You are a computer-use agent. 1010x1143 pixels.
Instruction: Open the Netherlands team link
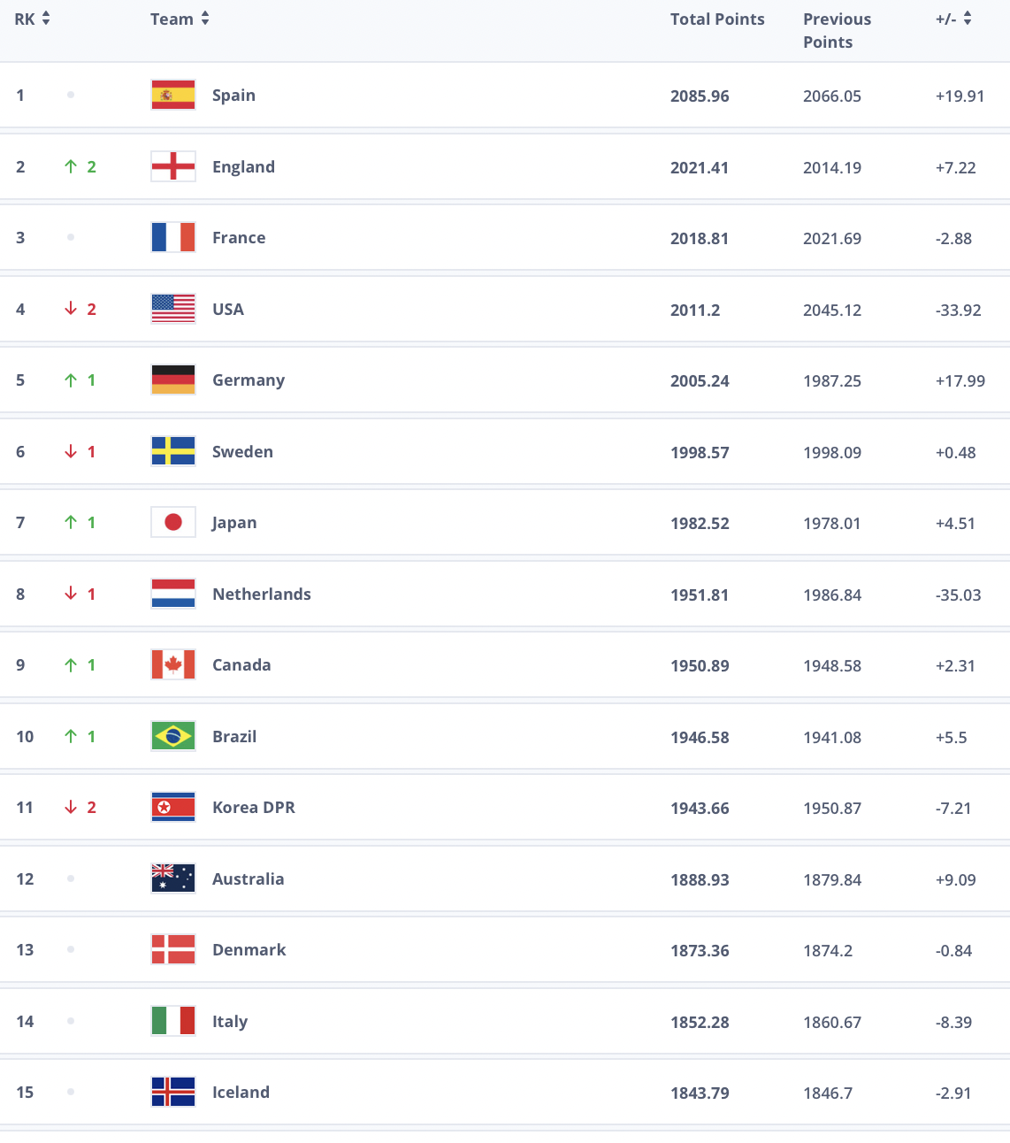pyautogui.click(x=262, y=594)
